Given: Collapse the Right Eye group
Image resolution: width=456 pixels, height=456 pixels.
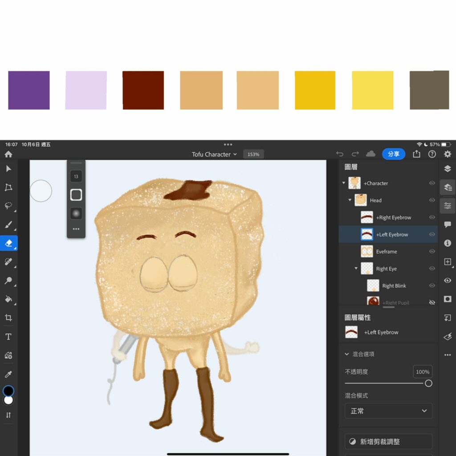Looking at the screenshot, I should (x=356, y=269).
